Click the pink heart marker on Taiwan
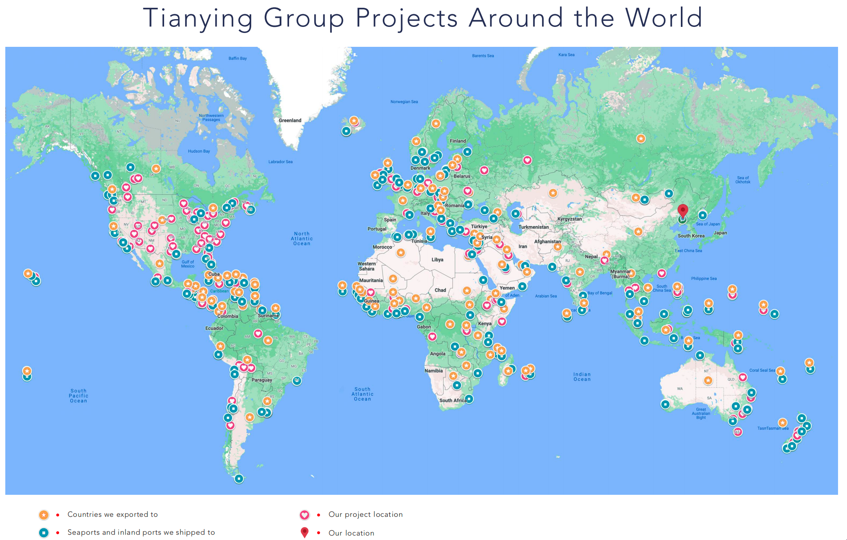The height and width of the screenshot is (540, 847). (662, 273)
